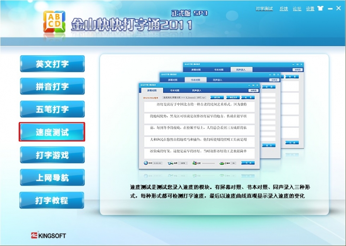The height and width of the screenshot is (246, 346).
Task: Visit the 论坛 forum link
Action: pyautogui.click(x=297, y=9)
